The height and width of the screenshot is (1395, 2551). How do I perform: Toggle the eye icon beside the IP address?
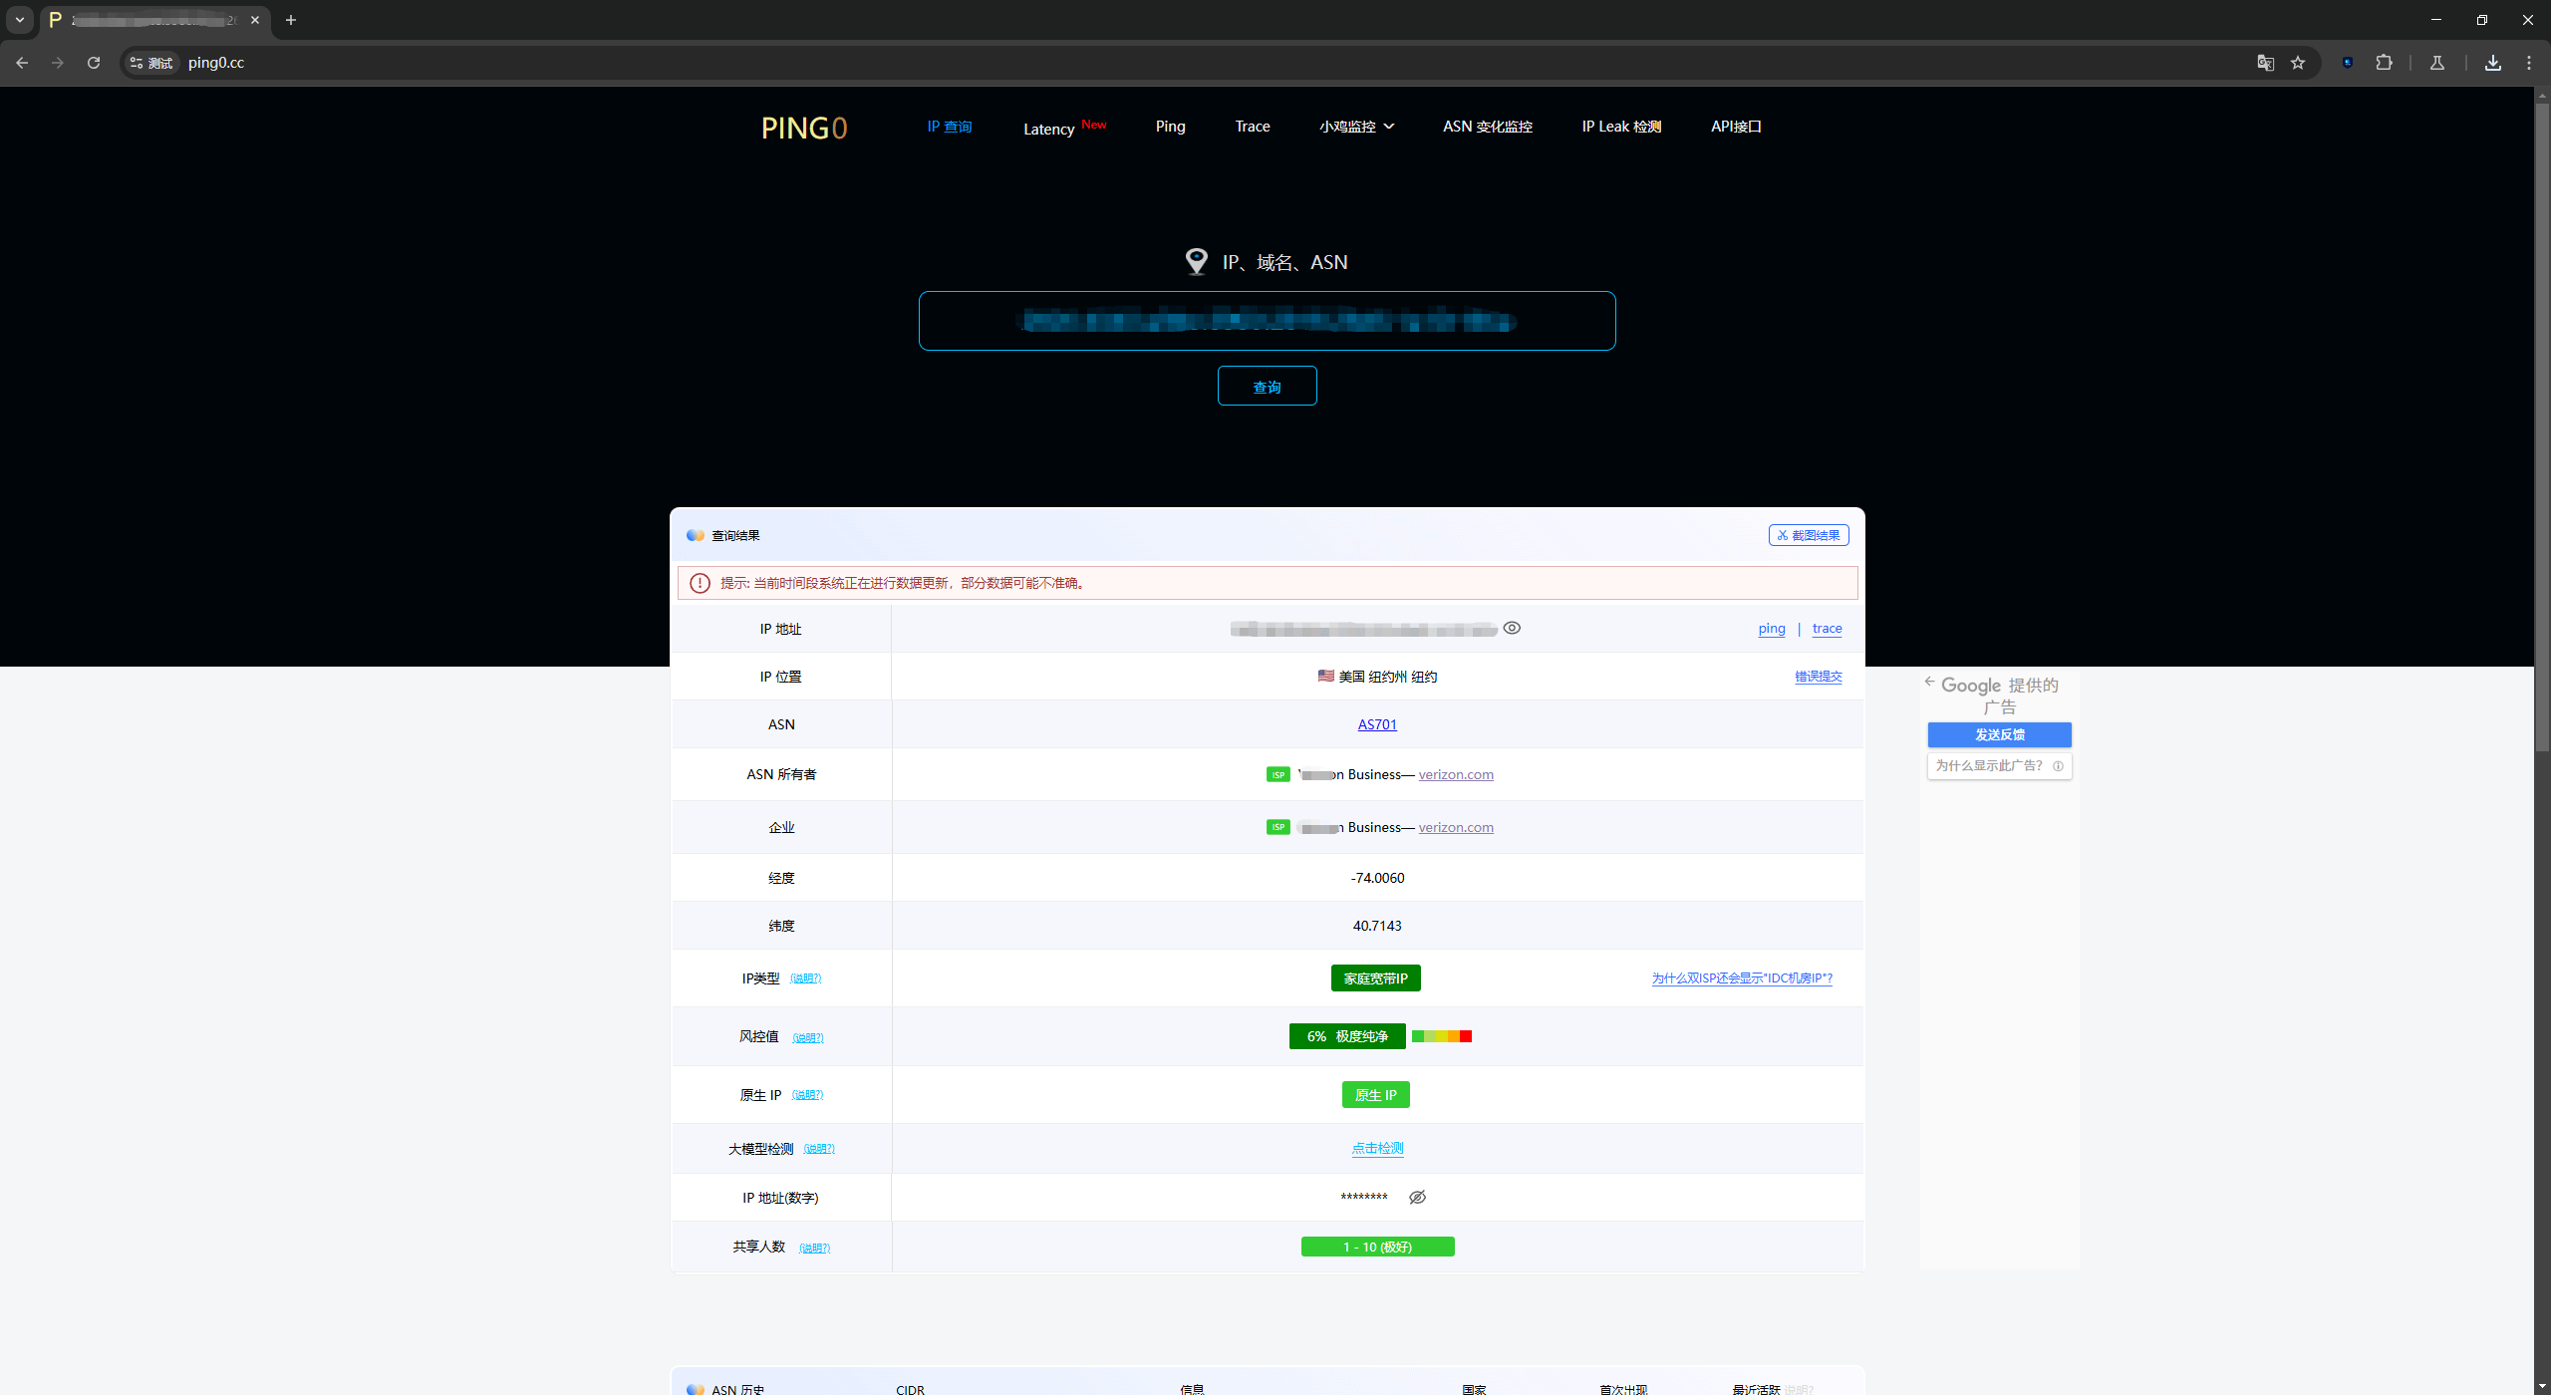point(1512,628)
